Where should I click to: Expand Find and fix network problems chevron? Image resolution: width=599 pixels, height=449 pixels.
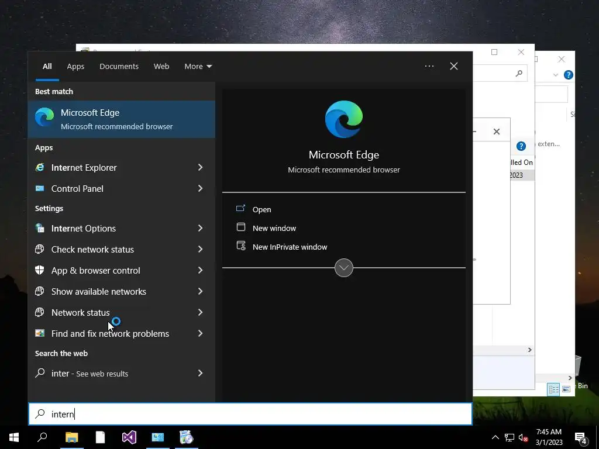(x=200, y=333)
